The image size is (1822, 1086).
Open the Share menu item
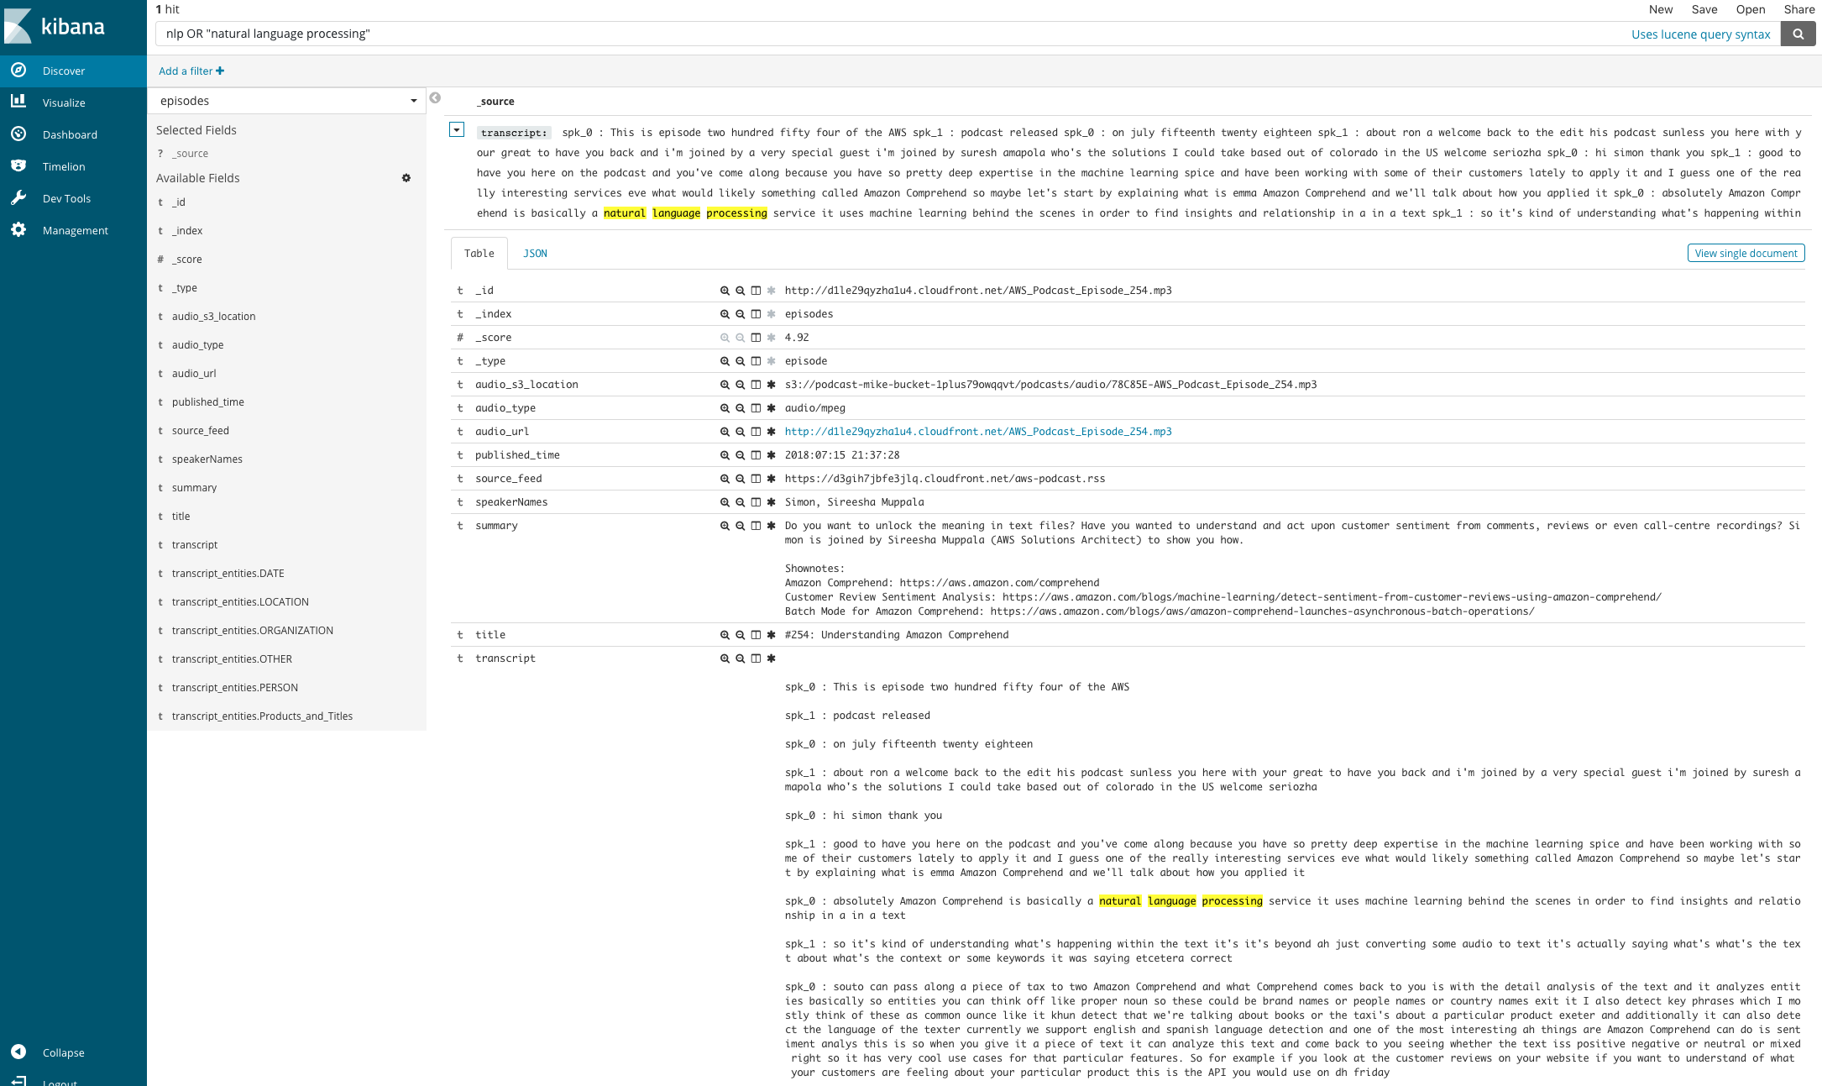pos(1798,9)
